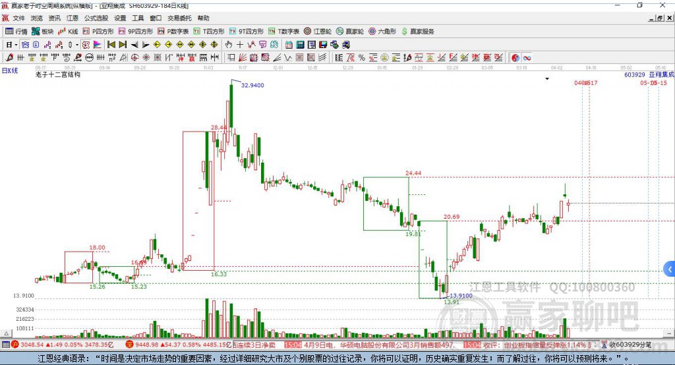Select the spiral drawing tool

tap(67, 58)
